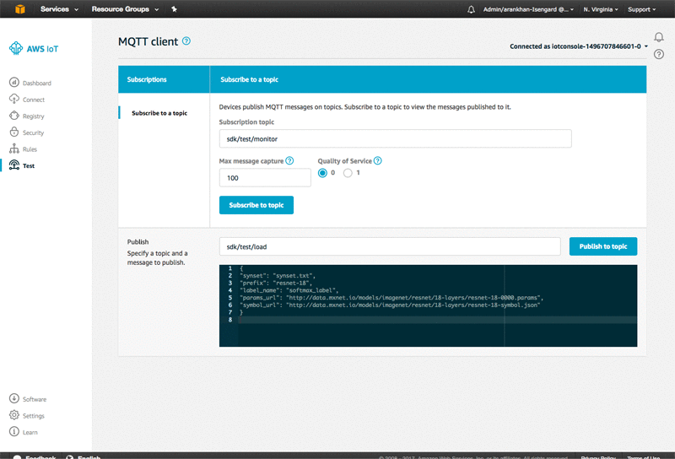Select the Subscribe to a topic tab
The height and width of the screenshot is (459, 675).
(159, 113)
